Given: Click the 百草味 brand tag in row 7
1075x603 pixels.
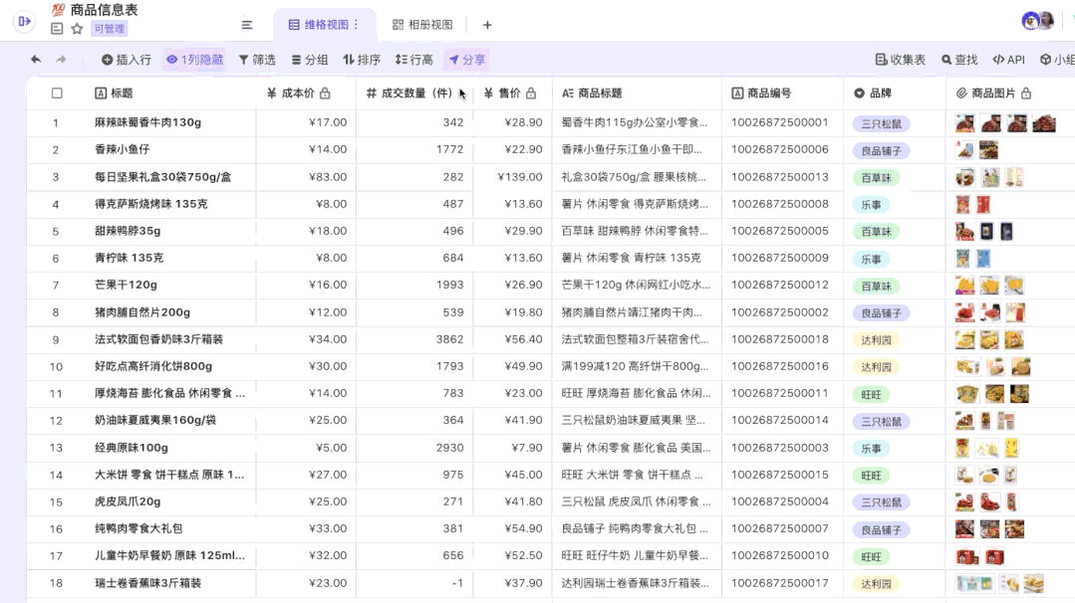Looking at the screenshot, I should (876, 287).
